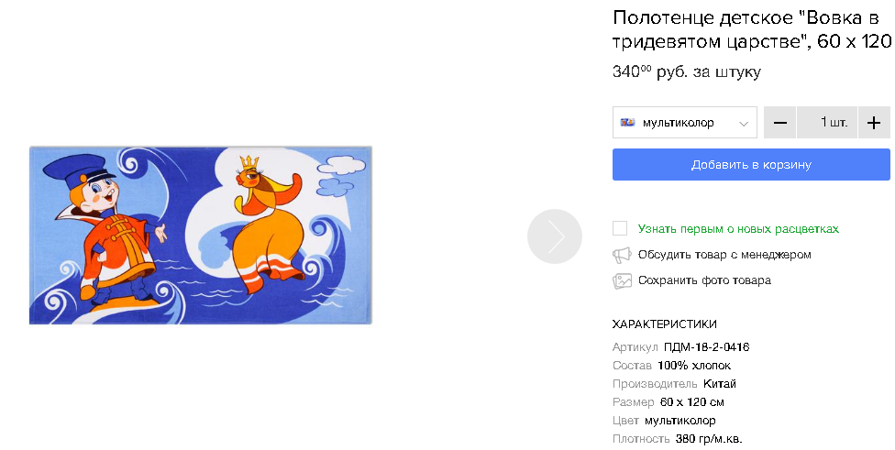Click the multicolor swatch thumbnail in color selector
This screenshot has height=450, width=895.
pos(628,123)
